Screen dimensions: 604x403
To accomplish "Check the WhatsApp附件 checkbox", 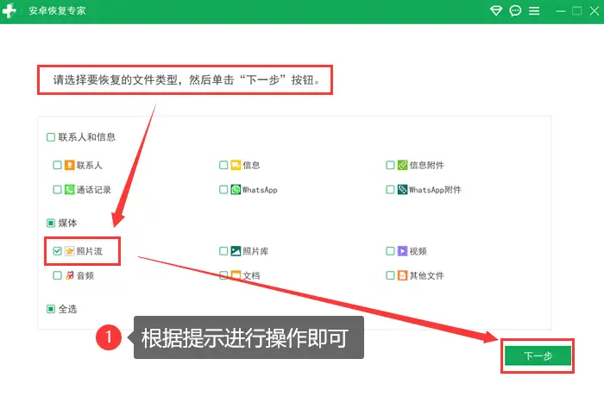I will pyautogui.click(x=390, y=190).
